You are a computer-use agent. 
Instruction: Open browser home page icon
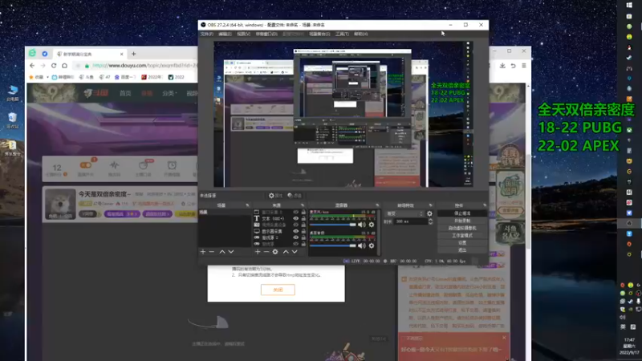pyautogui.click(x=64, y=66)
